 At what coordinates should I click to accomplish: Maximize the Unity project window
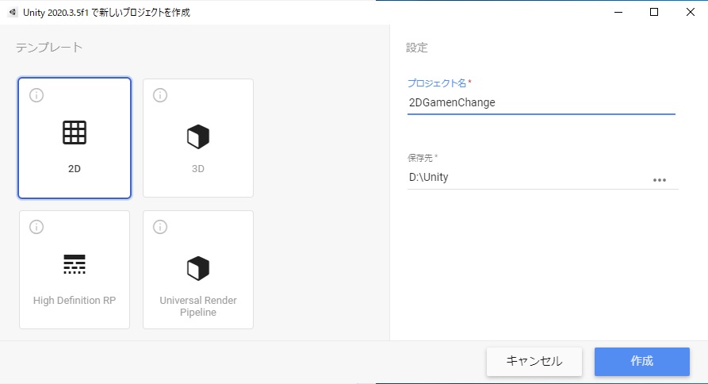tap(654, 12)
